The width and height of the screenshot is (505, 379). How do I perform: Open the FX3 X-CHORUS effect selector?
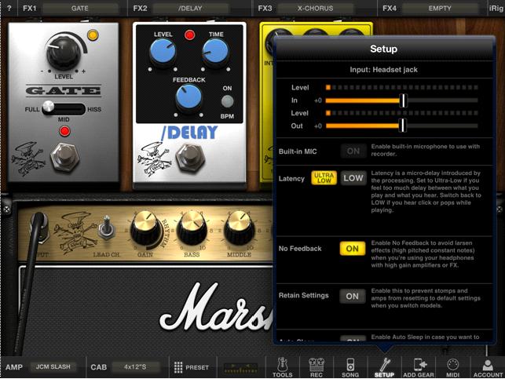pos(315,8)
